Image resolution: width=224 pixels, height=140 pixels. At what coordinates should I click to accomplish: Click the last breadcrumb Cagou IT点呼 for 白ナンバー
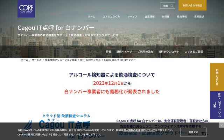click(120, 60)
